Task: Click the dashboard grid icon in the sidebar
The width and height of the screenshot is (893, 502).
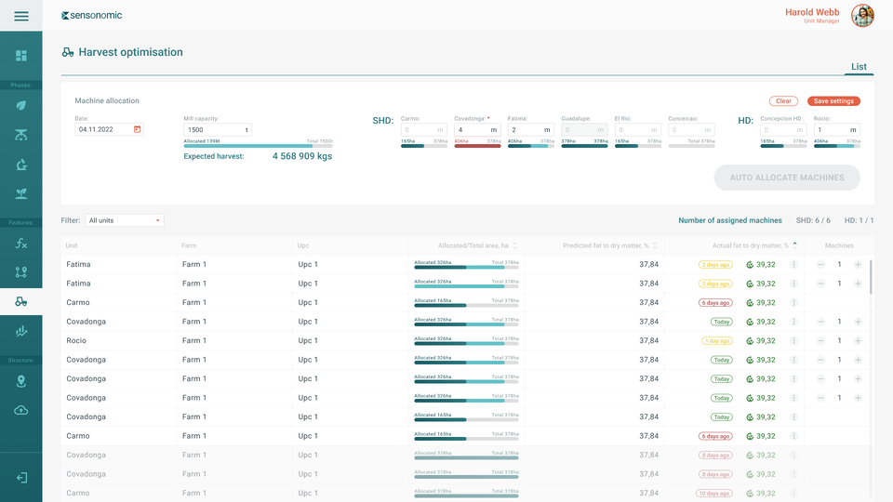Action: click(20, 56)
